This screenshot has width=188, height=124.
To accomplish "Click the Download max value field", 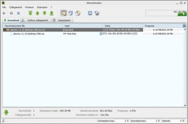I will pyautogui.click(x=152, y=121).
